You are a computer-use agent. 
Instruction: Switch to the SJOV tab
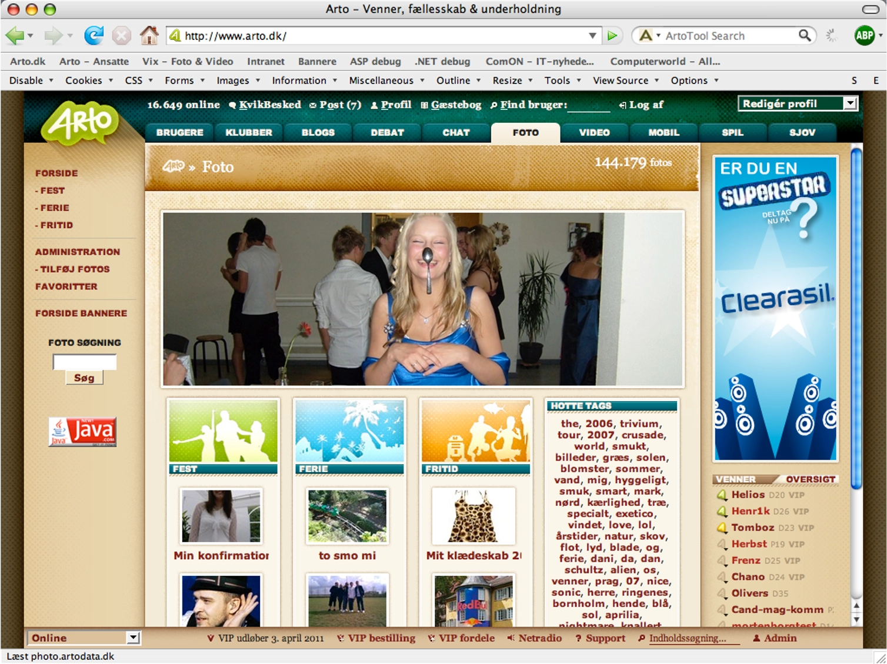click(x=802, y=133)
